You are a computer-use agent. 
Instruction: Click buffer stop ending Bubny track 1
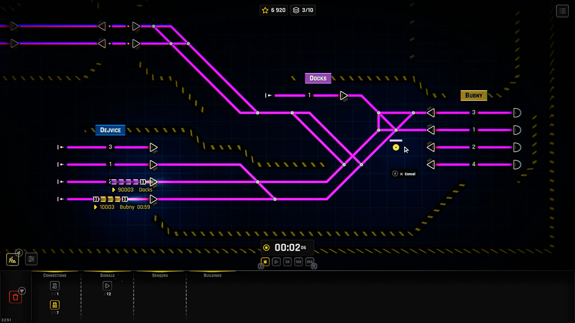click(517, 130)
